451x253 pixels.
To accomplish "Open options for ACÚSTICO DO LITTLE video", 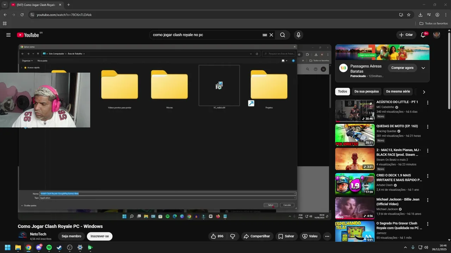I will click(x=428, y=103).
